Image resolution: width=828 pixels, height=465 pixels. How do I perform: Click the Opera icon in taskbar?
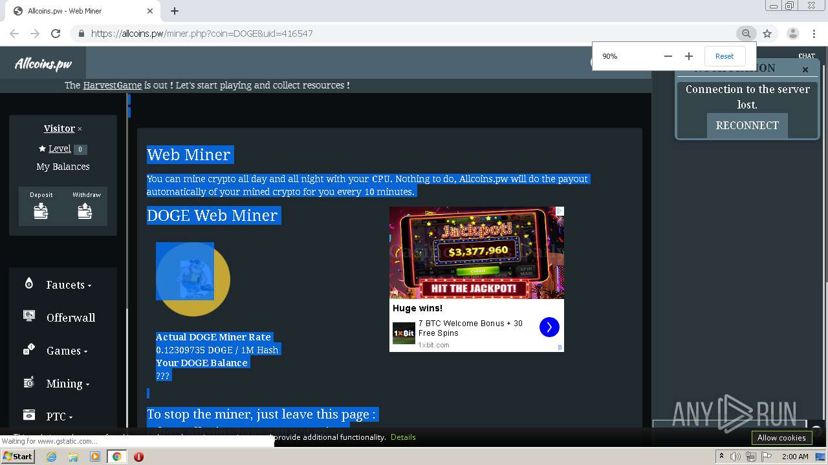pyautogui.click(x=138, y=456)
